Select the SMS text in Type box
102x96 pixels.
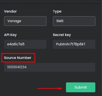tap(60, 21)
